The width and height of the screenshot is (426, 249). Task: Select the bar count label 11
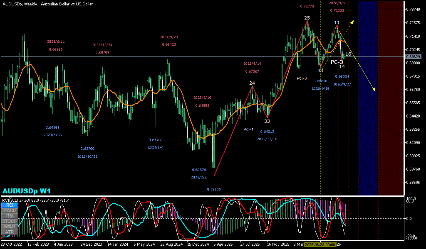coord(337,22)
